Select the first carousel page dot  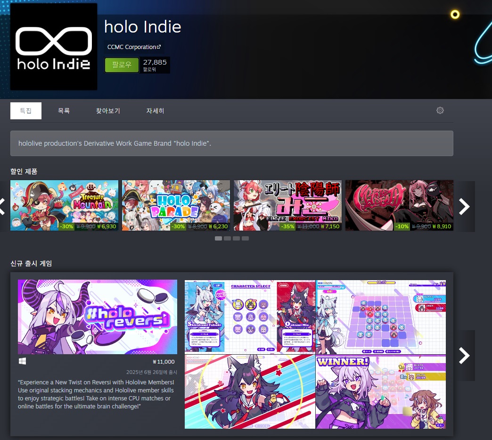pos(218,238)
